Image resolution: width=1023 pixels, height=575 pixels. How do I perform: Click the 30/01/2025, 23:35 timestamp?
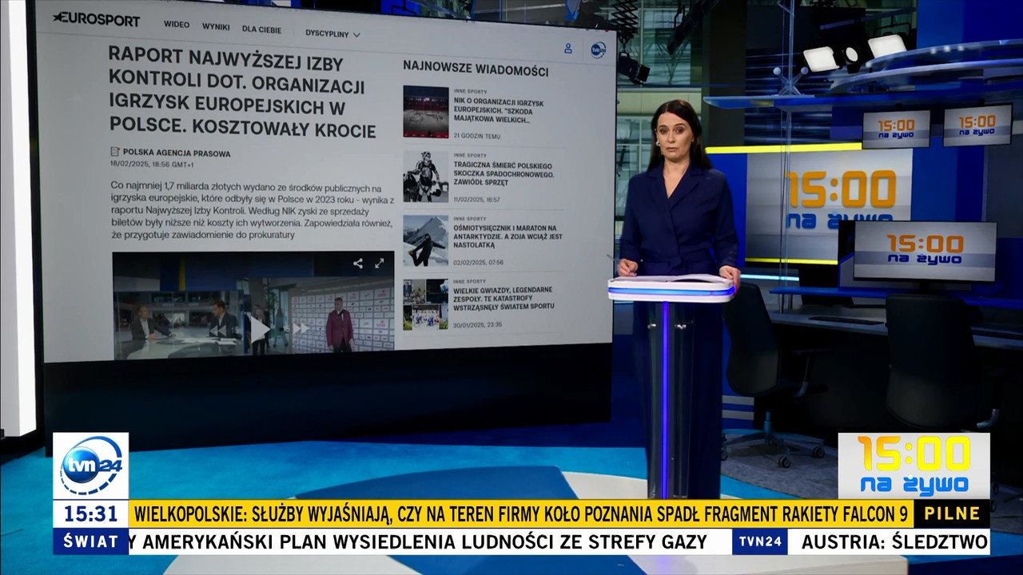pyautogui.click(x=478, y=324)
